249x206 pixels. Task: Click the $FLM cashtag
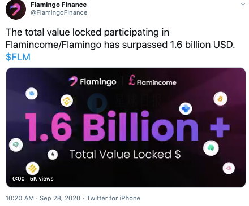pos(18,57)
